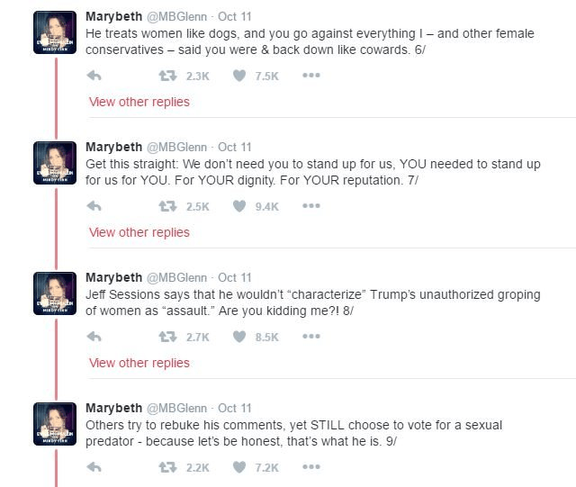Like the tweet with 7.5K likes
Viewport: 576px width, 487px height.
click(x=239, y=76)
